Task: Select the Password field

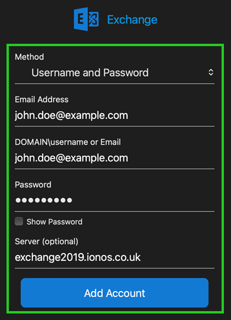Action: pos(115,201)
